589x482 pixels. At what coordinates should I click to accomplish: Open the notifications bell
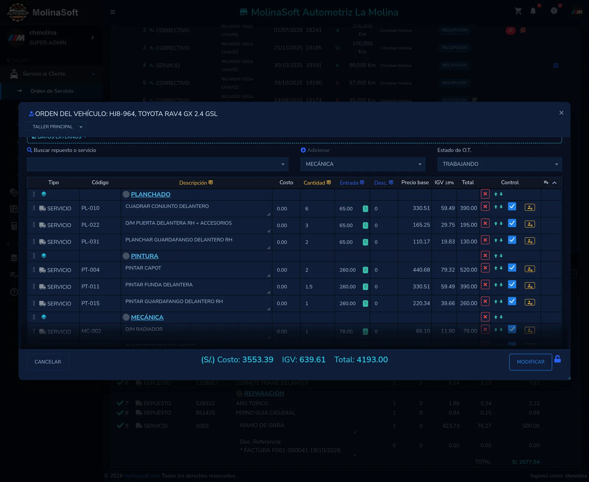coord(533,11)
